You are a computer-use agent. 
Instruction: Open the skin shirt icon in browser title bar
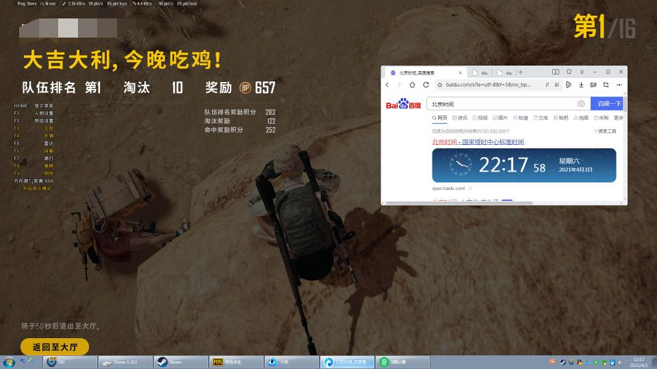569,72
